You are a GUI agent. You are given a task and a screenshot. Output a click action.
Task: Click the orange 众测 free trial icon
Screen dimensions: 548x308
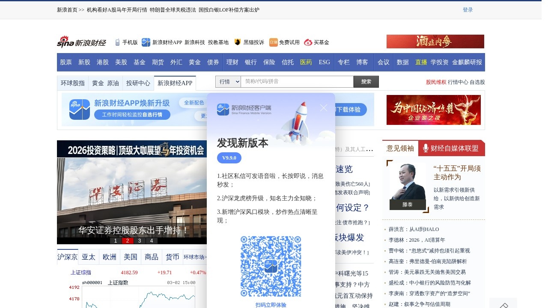click(x=273, y=42)
